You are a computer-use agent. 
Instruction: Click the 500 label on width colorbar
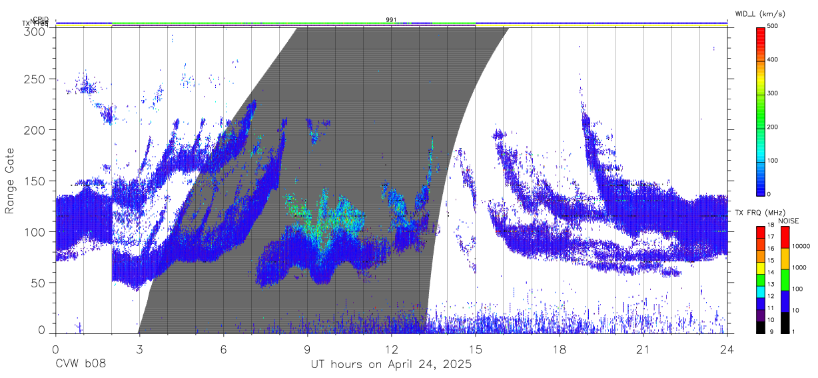[773, 26]
